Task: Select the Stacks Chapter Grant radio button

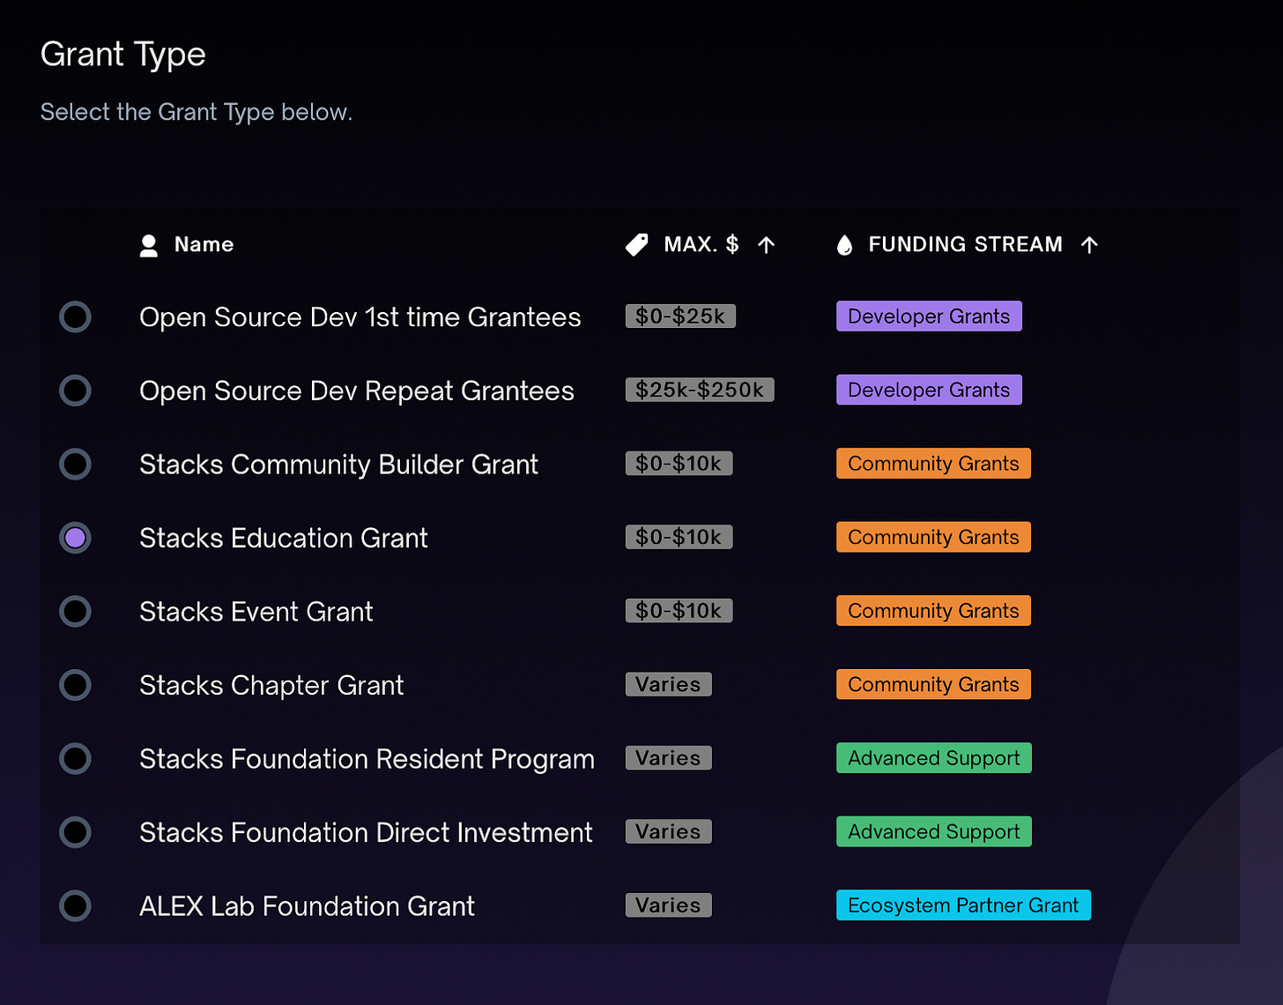Action: [75, 685]
